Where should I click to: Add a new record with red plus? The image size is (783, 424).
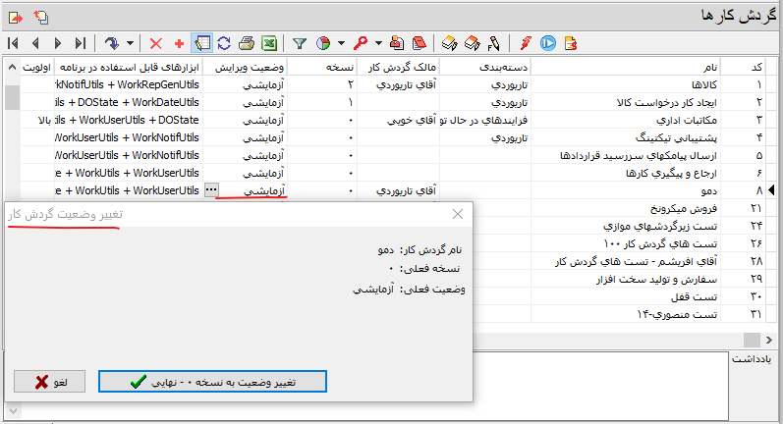tap(179, 43)
